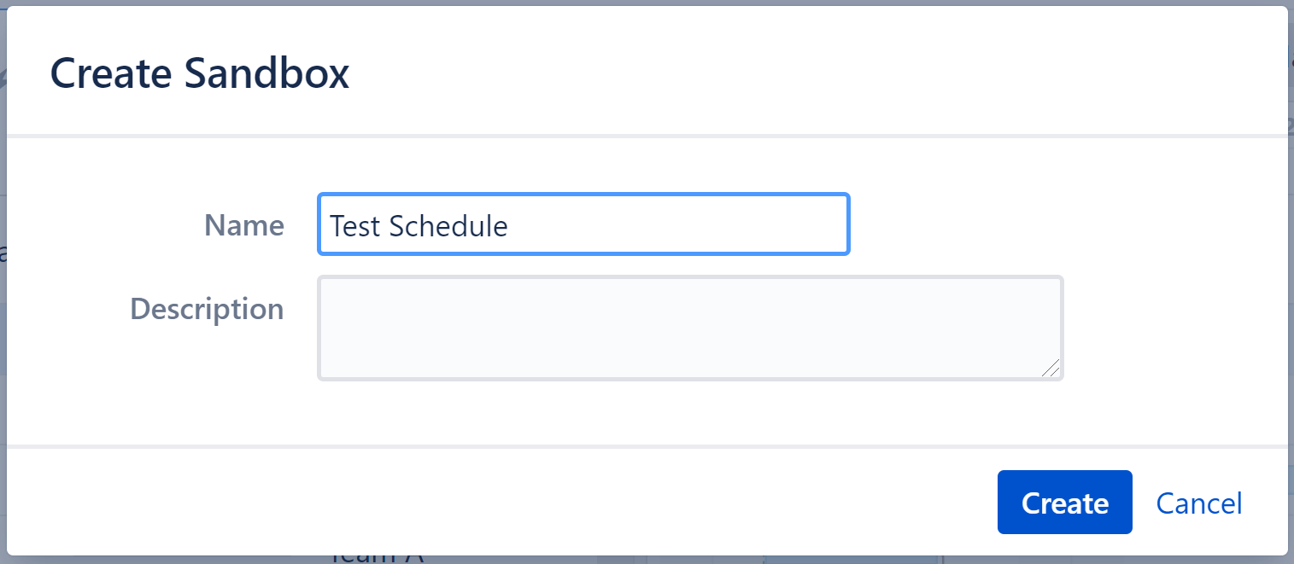Click the page background outside the modal
This screenshot has width=1294, height=564.
[1291, 282]
